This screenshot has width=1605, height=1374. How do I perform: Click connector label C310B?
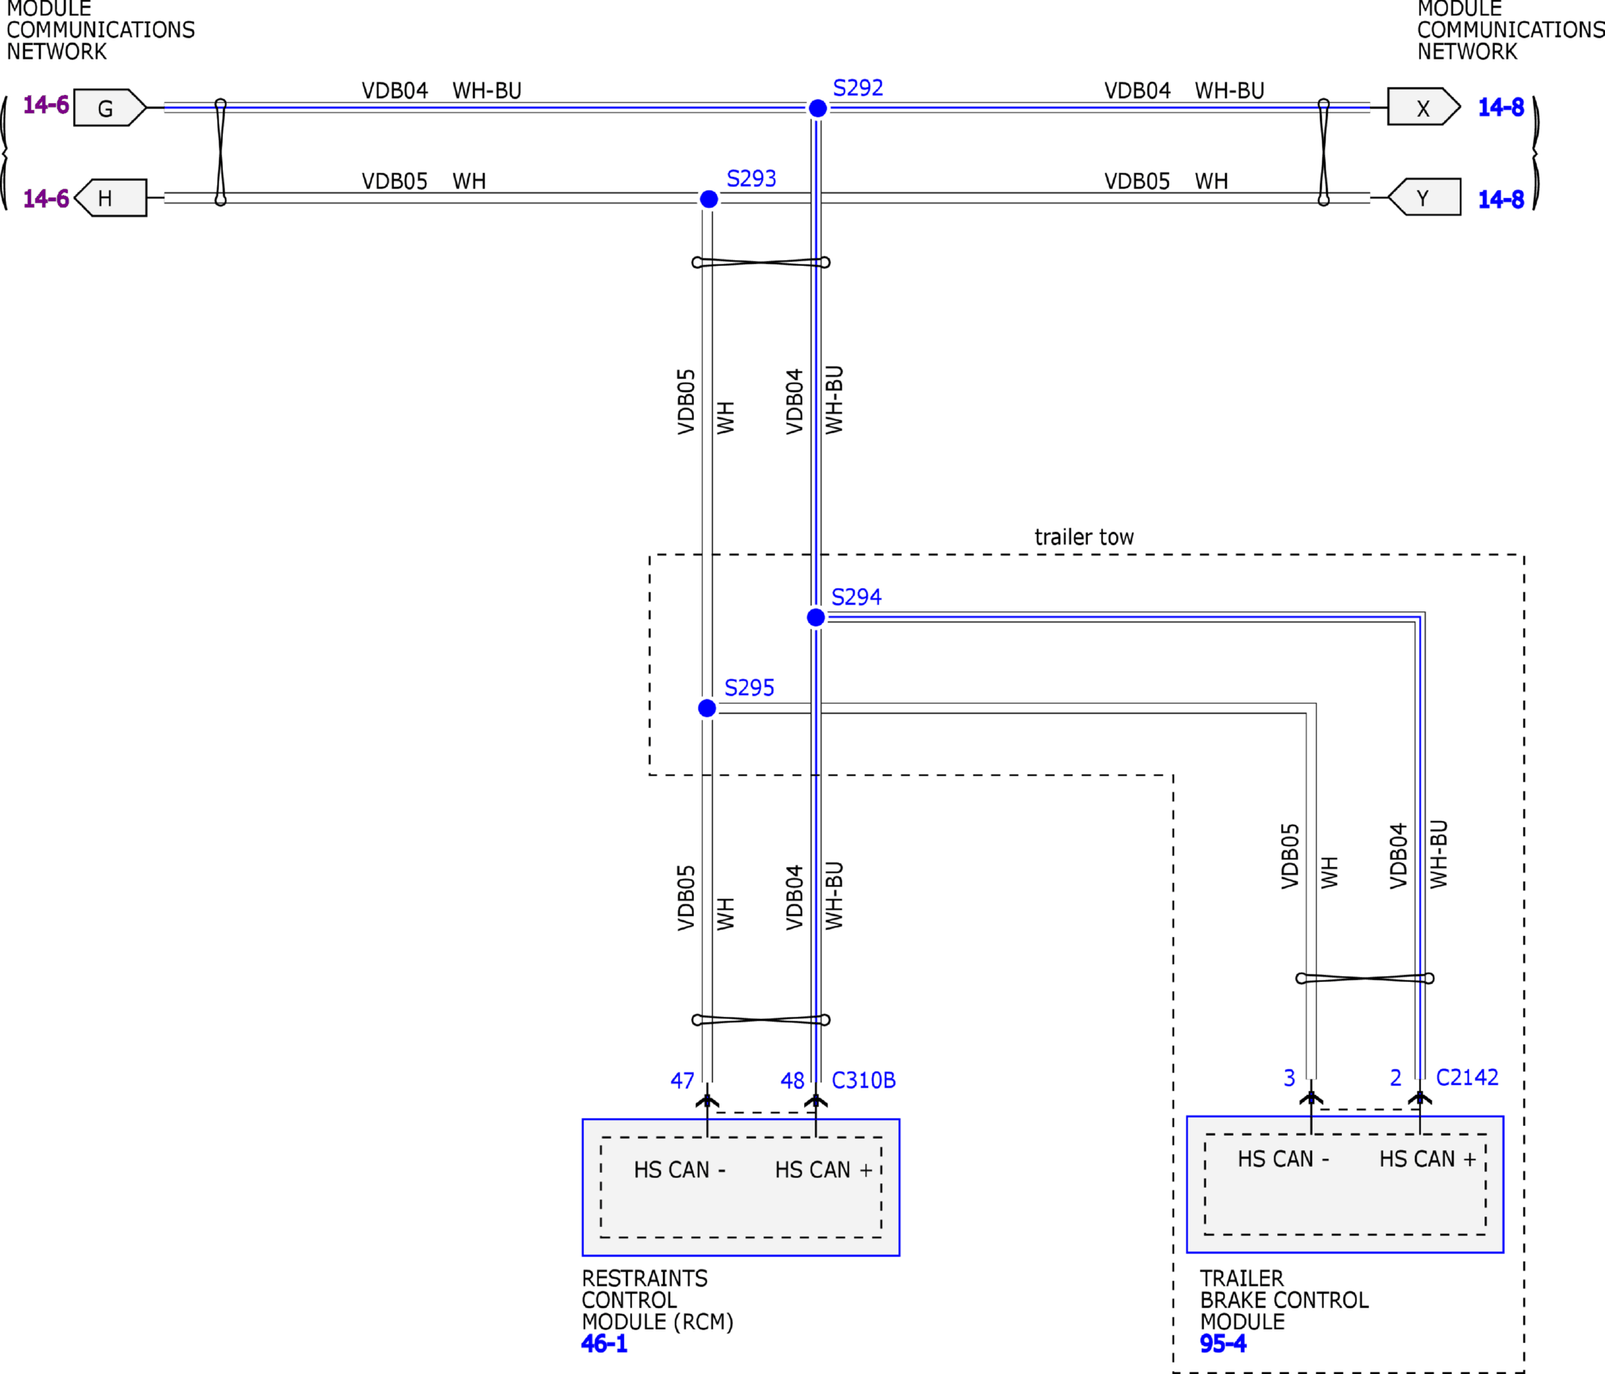[863, 1080]
